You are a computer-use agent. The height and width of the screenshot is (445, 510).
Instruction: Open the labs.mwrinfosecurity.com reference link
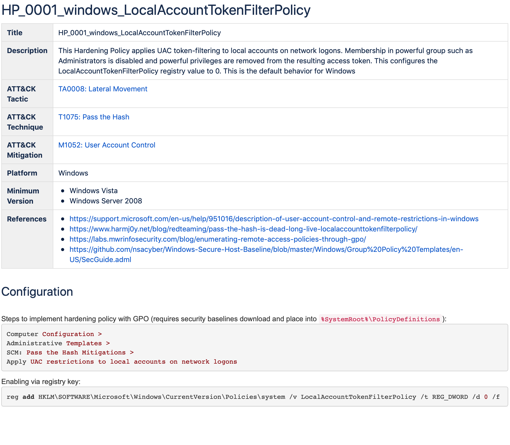[218, 239]
